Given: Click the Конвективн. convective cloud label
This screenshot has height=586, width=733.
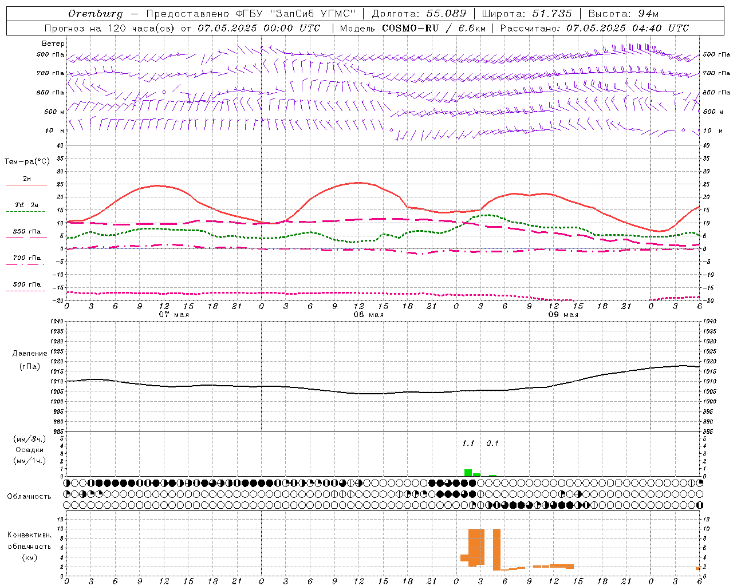Looking at the screenshot, I should click(30, 535).
